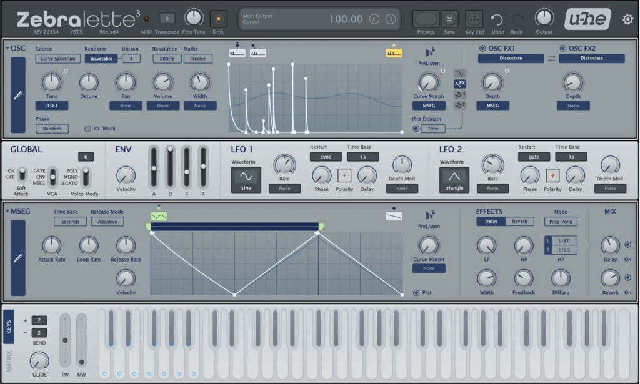Click the MSEG pencil edit icon
The image size is (640, 384).
[18, 257]
